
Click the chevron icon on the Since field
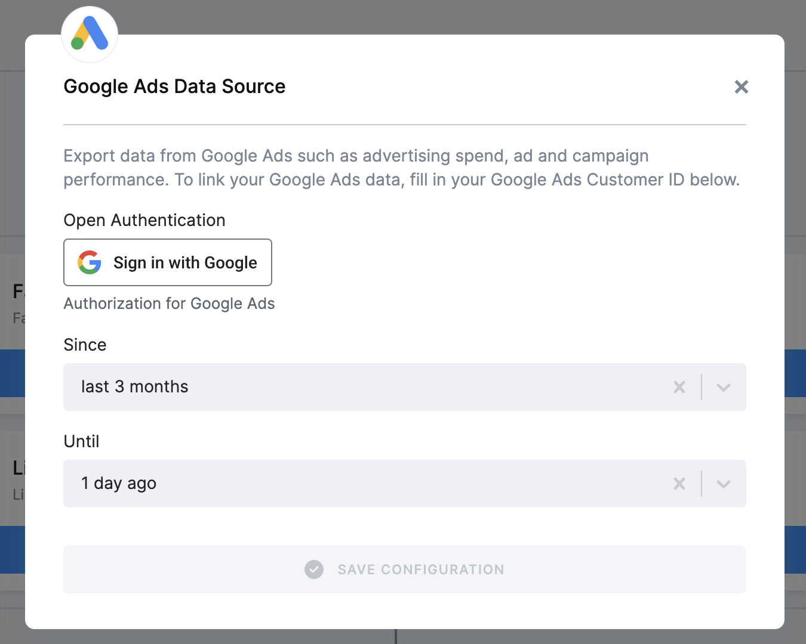pos(724,387)
